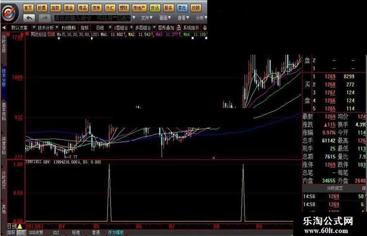The image size is (367, 236).
Task: Click the yellow triangle beside 日线 label
Action: coord(20,226)
